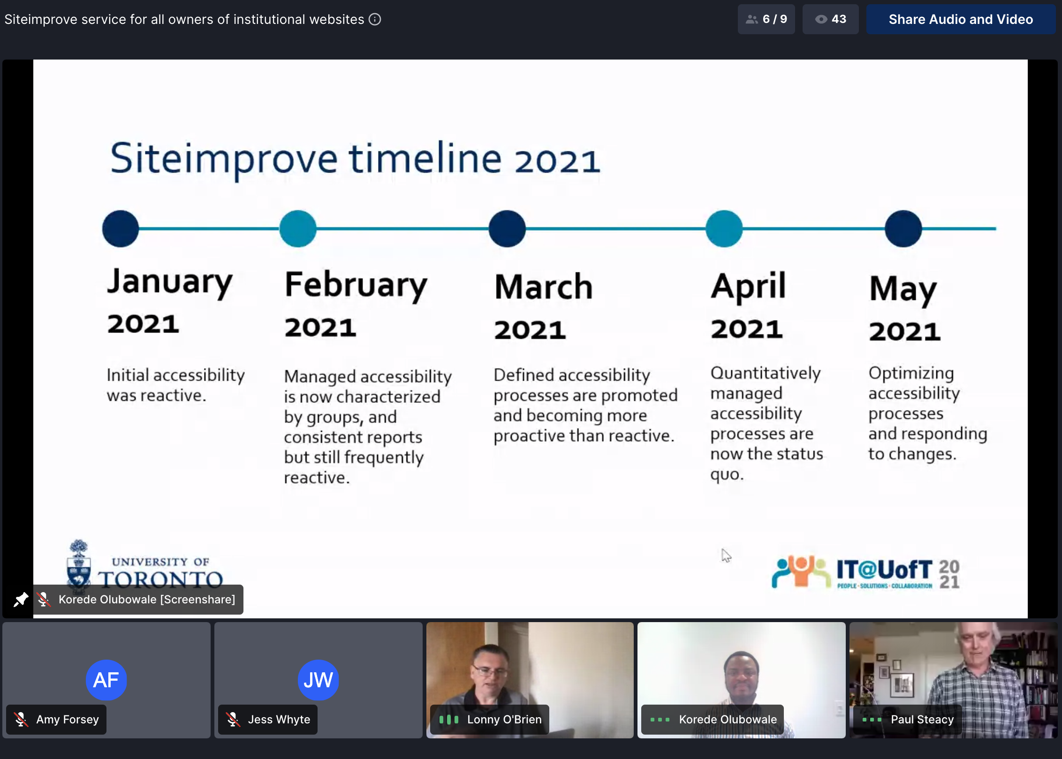Click the IT@UofT 2021 logo
1062x759 pixels.
click(866, 572)
